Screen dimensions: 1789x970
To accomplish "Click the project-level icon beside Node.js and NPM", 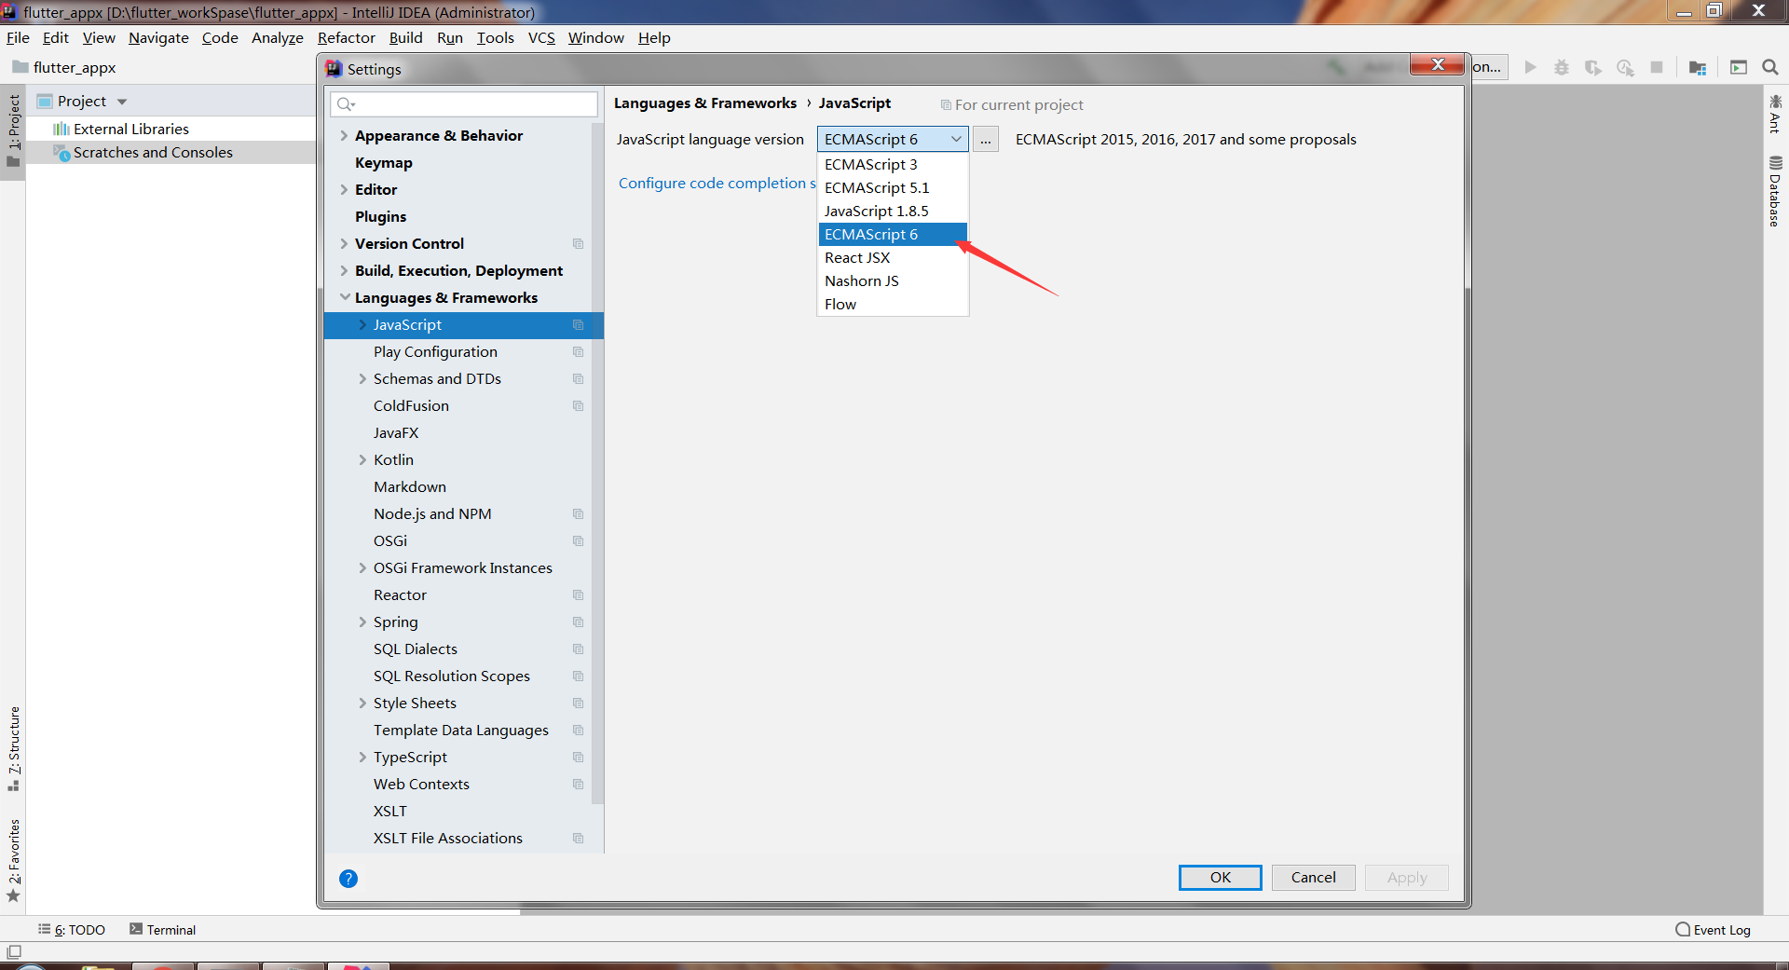I will 578,513.
